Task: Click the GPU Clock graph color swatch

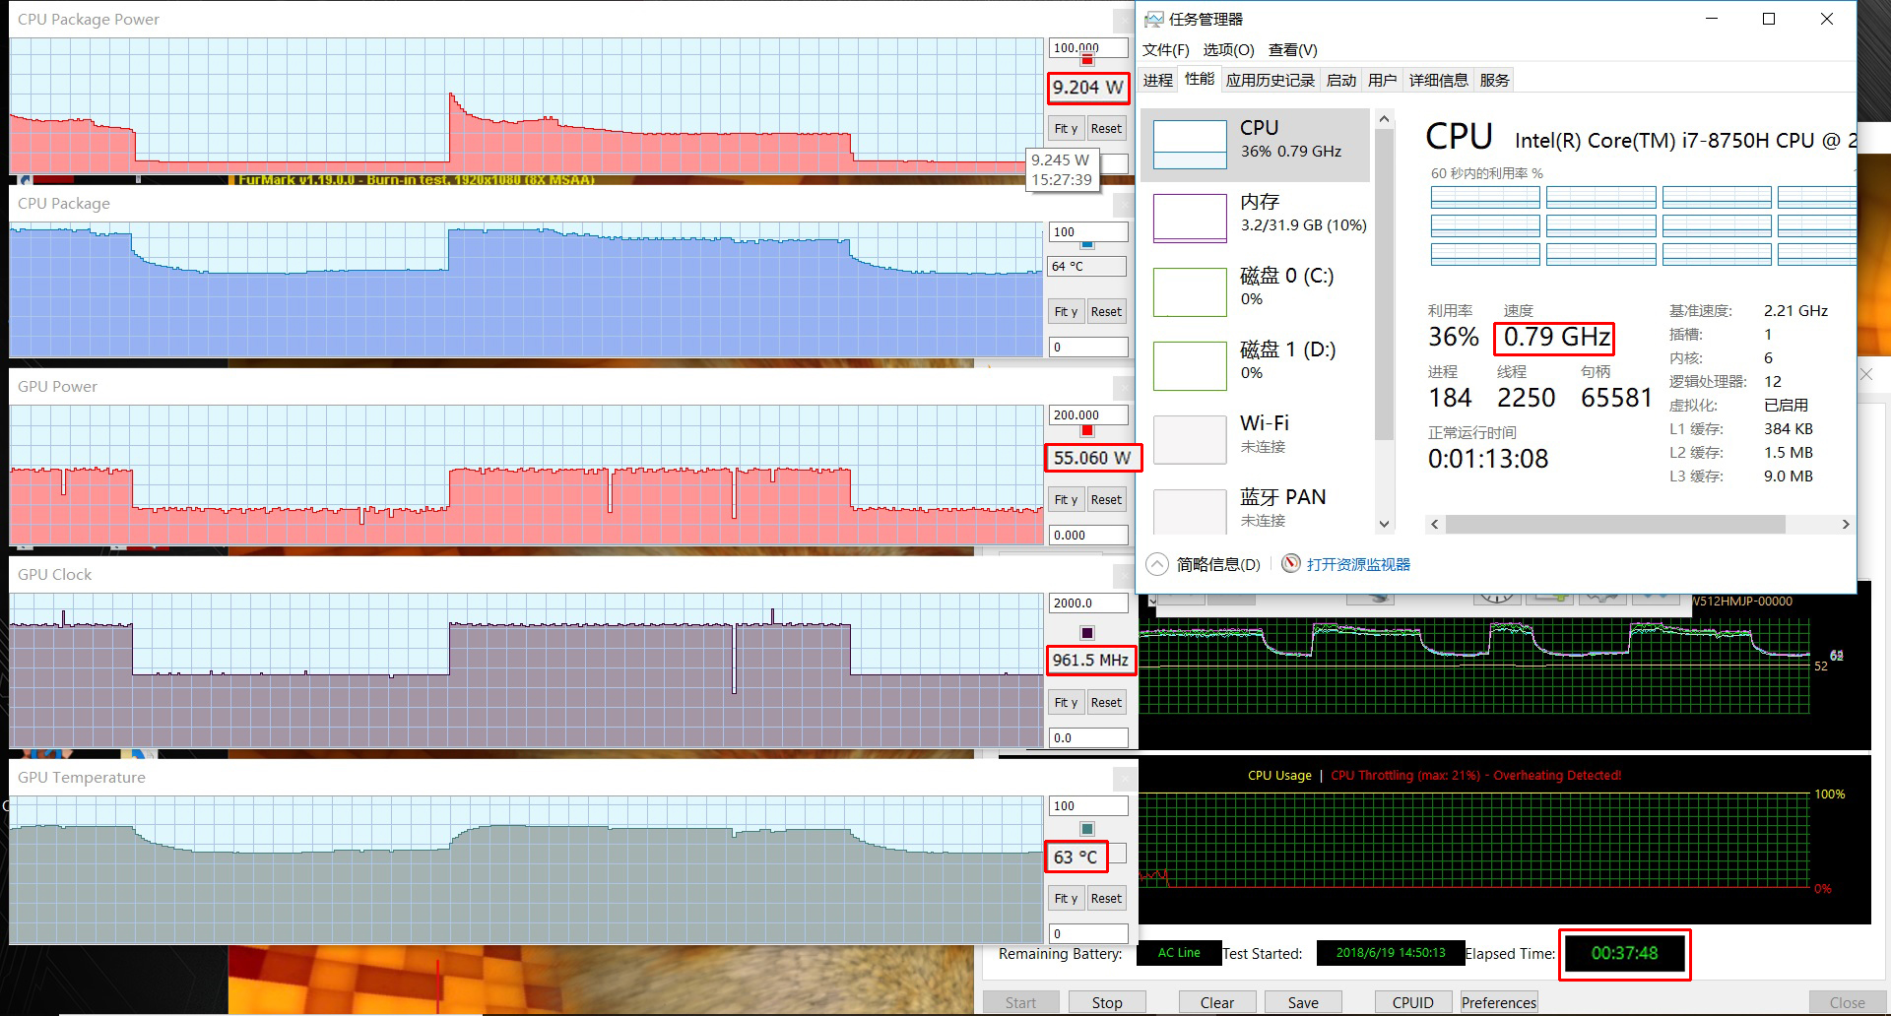Action: pyautogui.click(x=1087, y=633)
